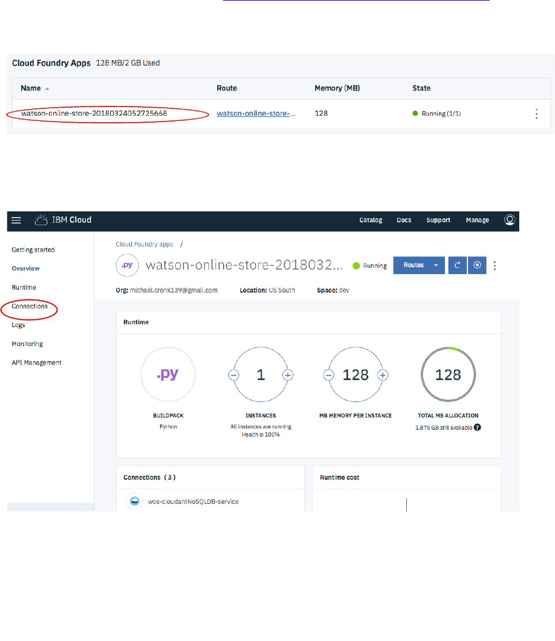Click the help icon beside 1.875 GB available
This screenshot has height=641, width=555.
click(477, 427)
